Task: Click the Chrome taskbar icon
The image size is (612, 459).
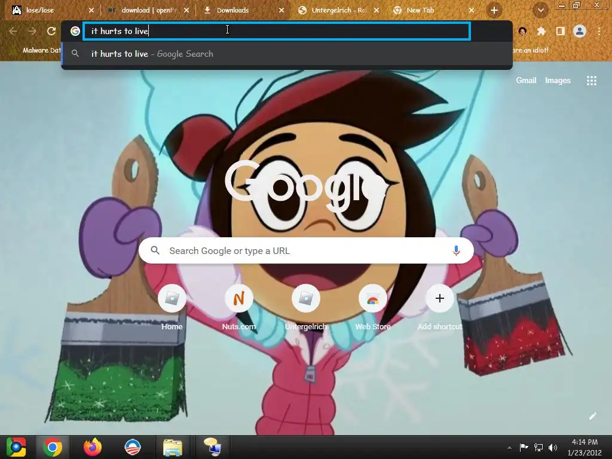Action: 53,447
